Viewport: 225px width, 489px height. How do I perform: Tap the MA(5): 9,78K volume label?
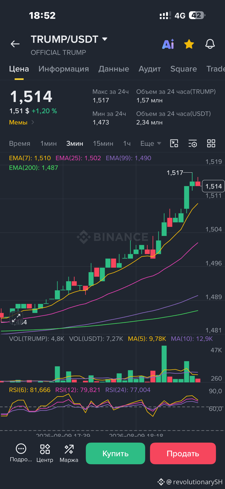click(147, 339)
